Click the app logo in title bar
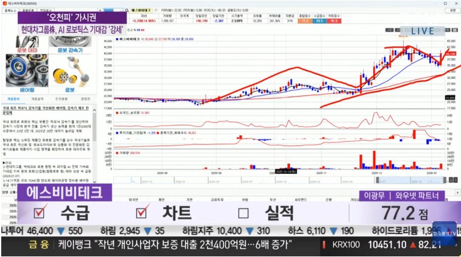 (4, 4)
